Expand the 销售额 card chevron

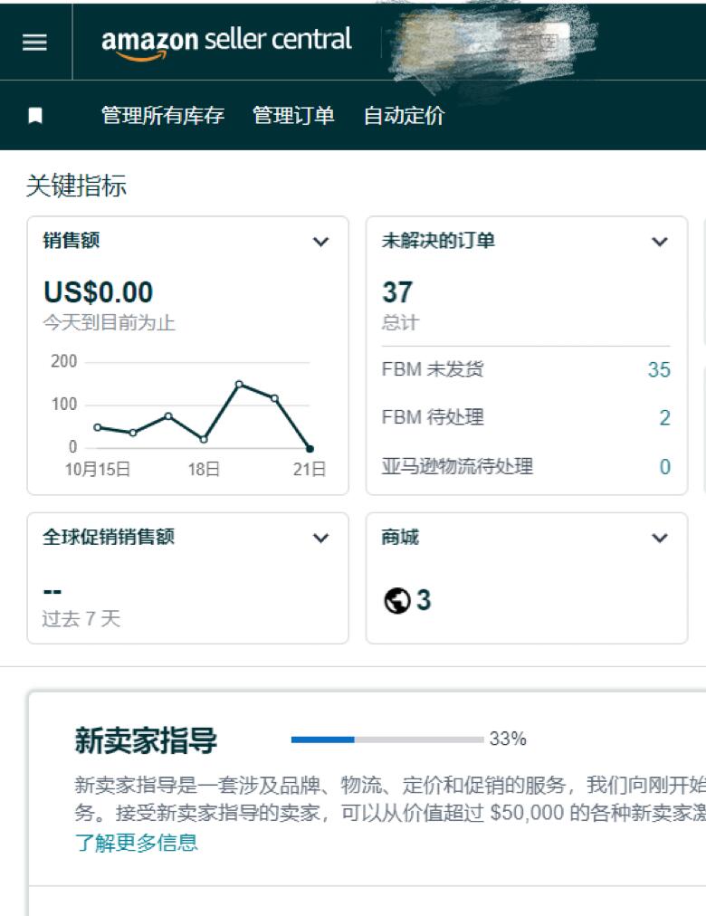320,242
